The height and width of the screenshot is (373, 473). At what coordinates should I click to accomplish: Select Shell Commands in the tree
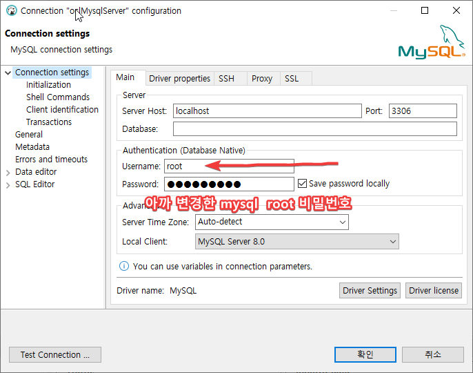pyautogui.click(x=58, y=97)
